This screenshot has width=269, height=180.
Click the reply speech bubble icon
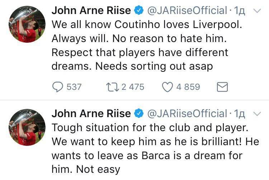(58, 87)
